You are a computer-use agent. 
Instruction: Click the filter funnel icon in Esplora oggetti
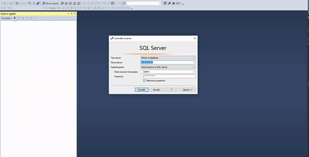point(27,18)
